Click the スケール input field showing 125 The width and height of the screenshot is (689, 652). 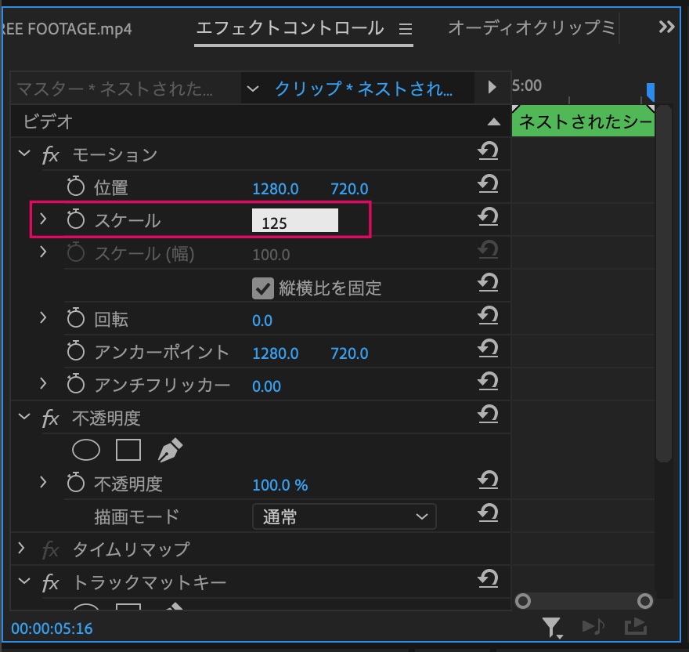tap(295, 220)
